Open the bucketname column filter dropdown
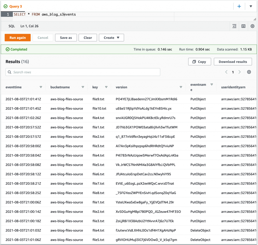This screenshot has width=258, height=245. coord(83,87)
